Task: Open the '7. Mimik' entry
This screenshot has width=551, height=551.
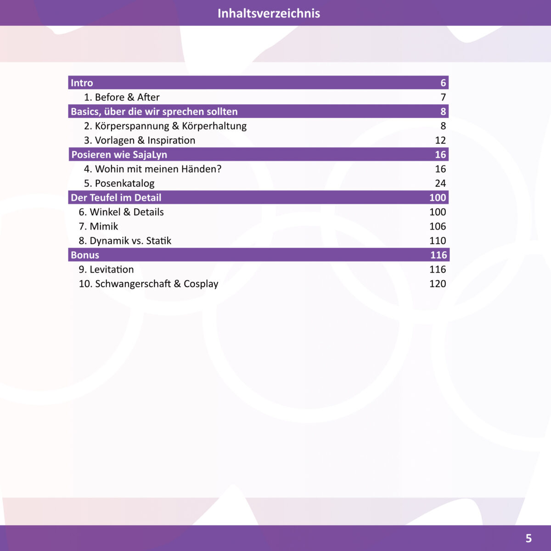Action: point(98,226)
